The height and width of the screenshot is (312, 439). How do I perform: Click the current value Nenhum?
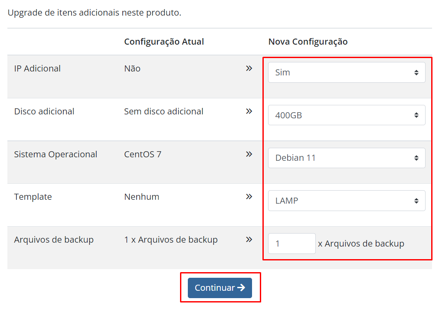click(141, 197)
